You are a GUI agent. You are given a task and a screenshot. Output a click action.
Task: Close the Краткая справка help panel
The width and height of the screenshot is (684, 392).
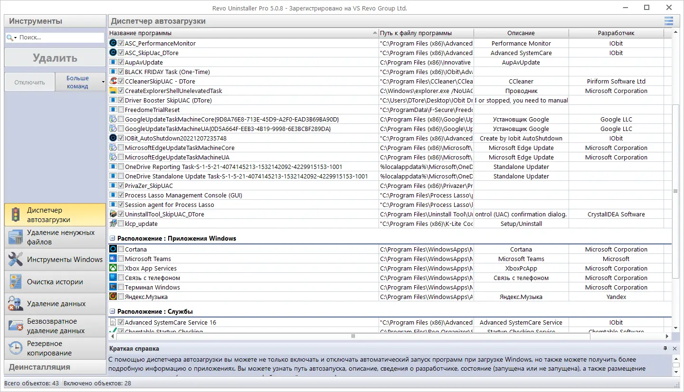click(674, 349)
